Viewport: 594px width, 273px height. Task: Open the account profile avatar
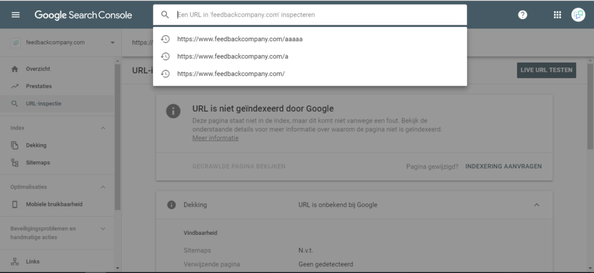tap(578, 15)
